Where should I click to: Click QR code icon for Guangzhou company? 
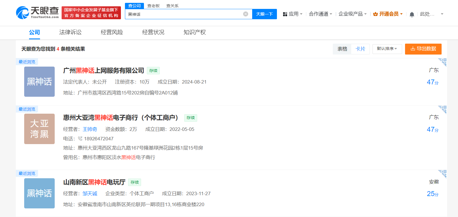pos(442,62)
